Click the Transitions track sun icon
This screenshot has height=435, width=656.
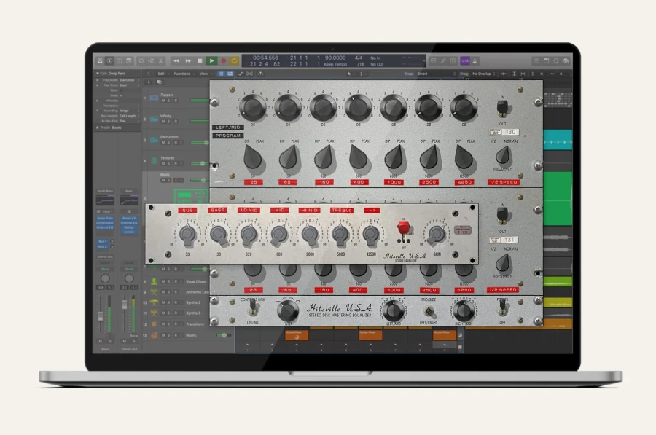pos(154,324)
